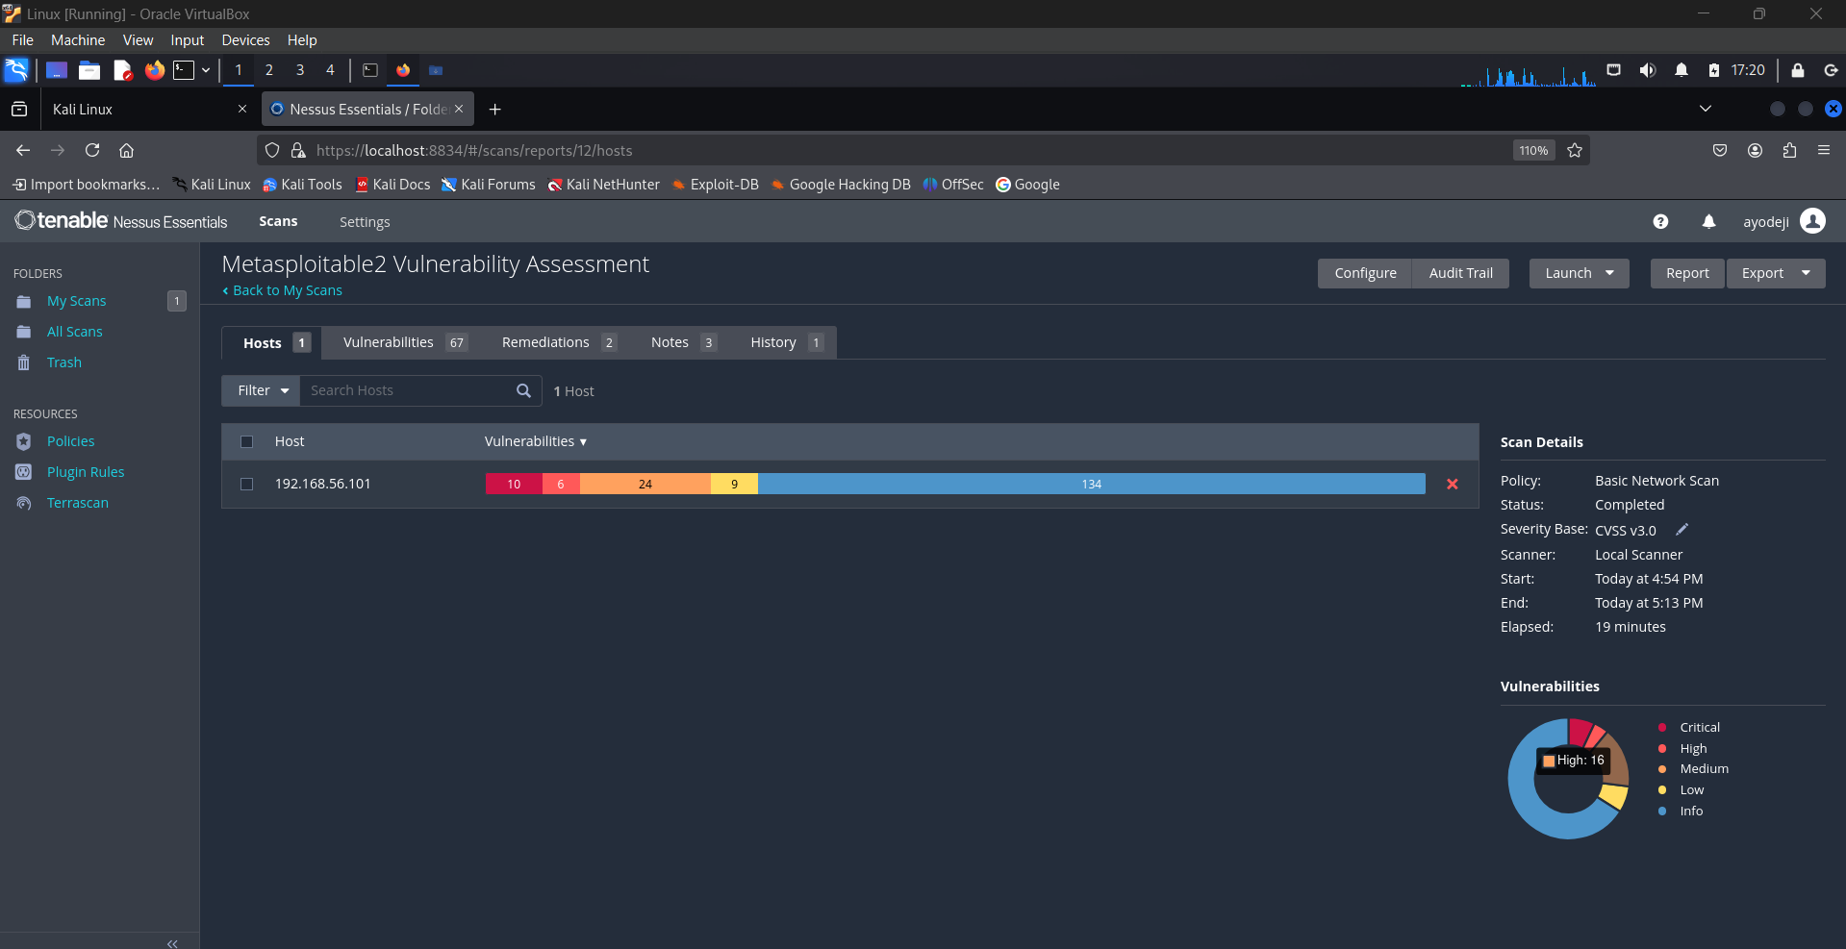Collapse the sidebar with the double-chevron icon
The width and height of the screenshot is (1846, 949).
tap(172, 943)
